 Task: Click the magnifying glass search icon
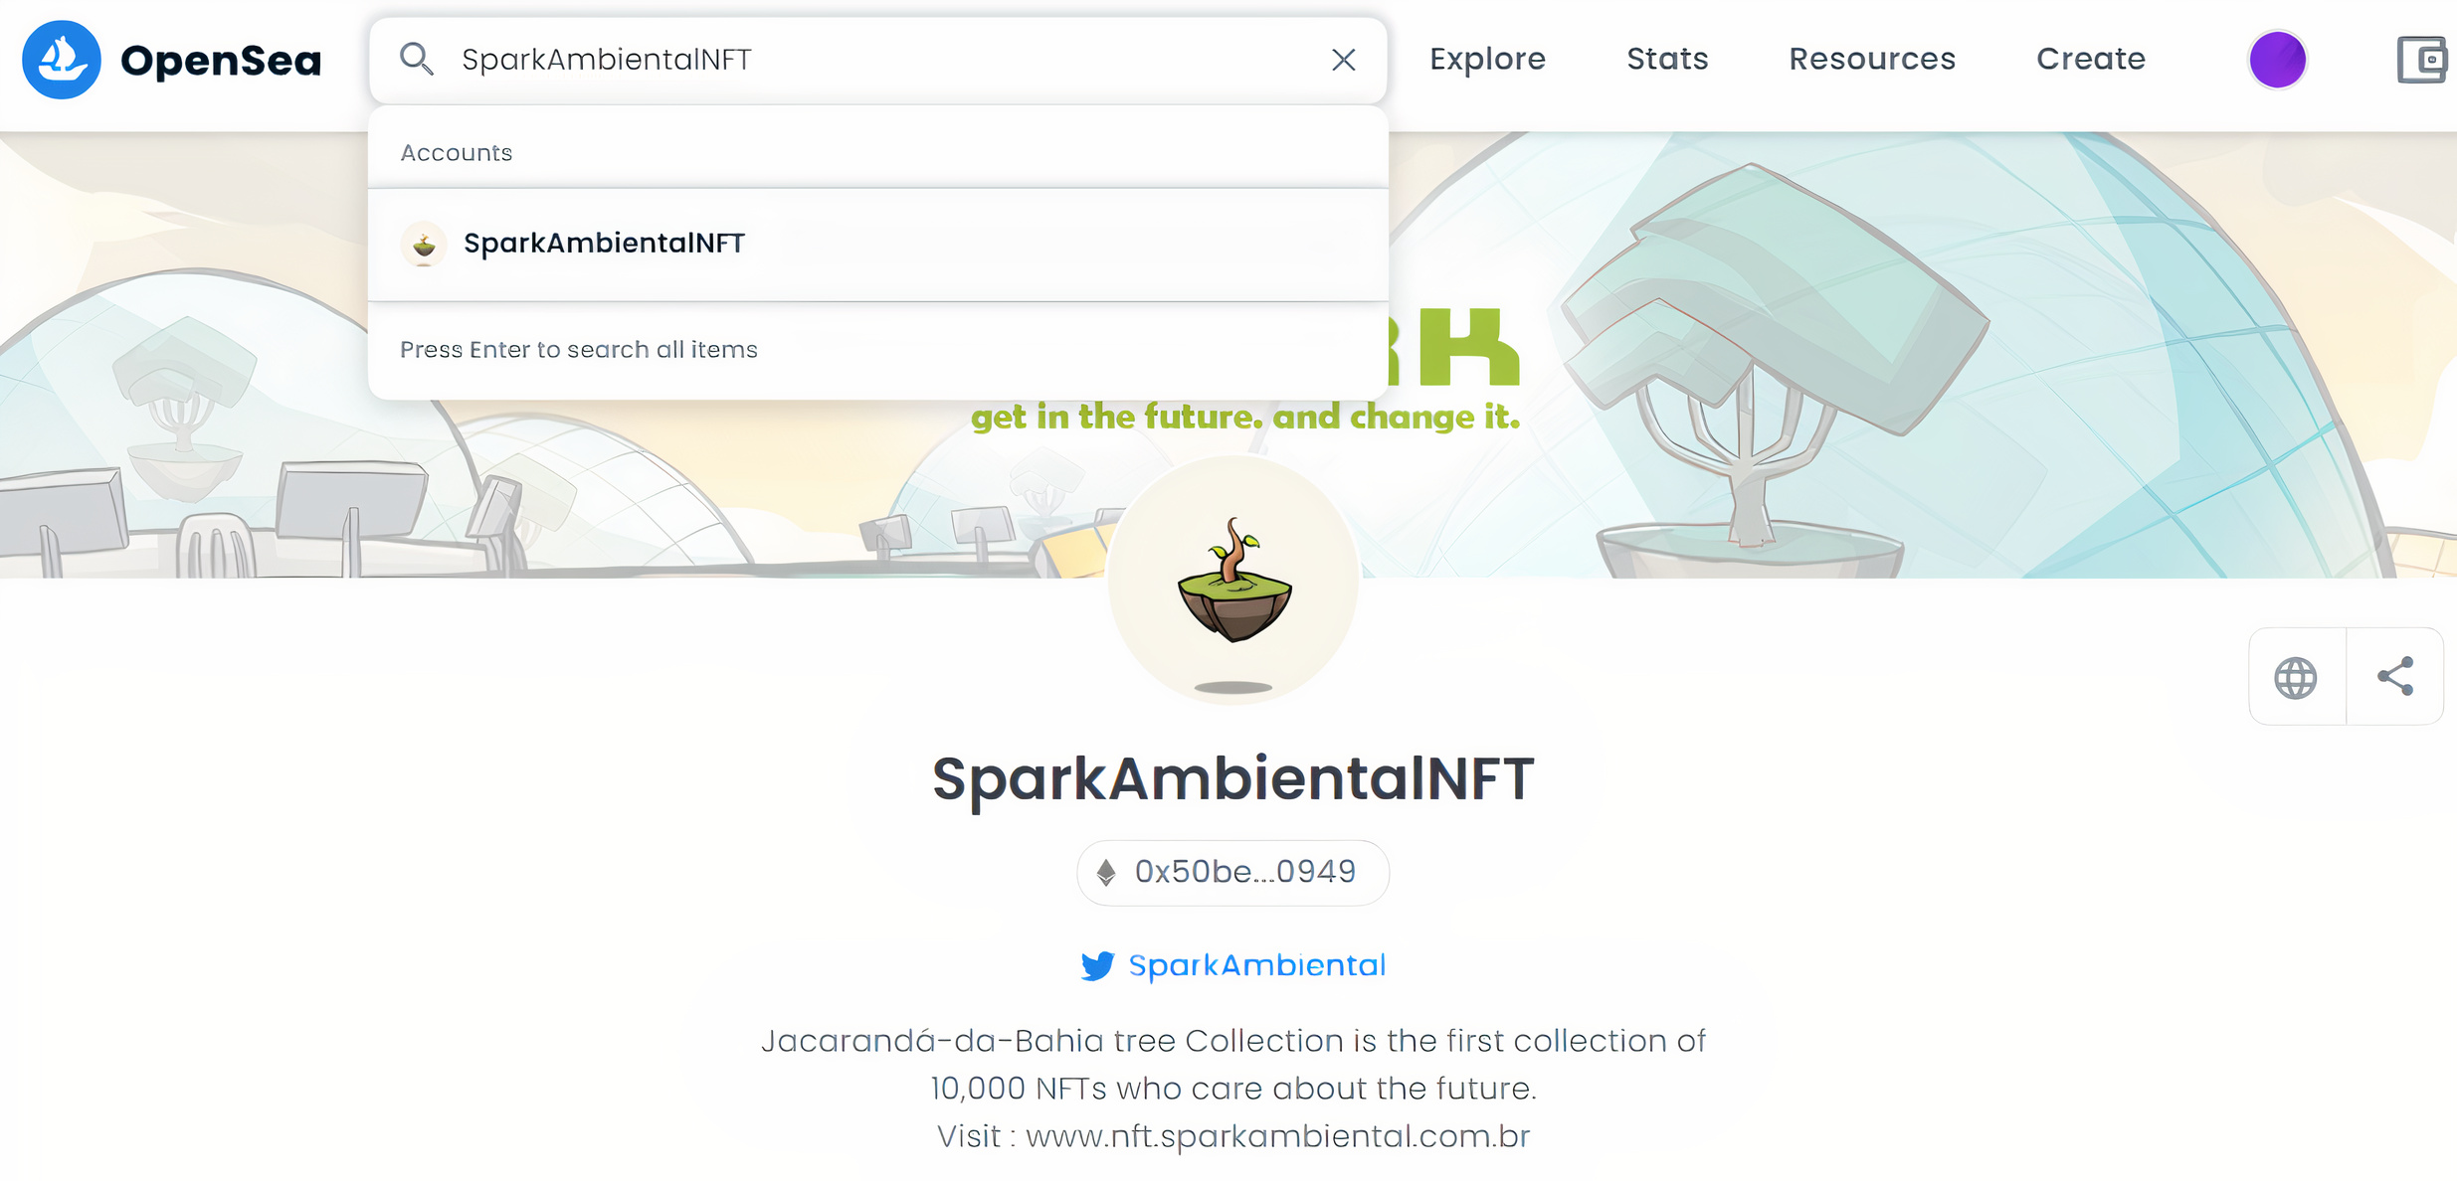[x=416, y=60]
